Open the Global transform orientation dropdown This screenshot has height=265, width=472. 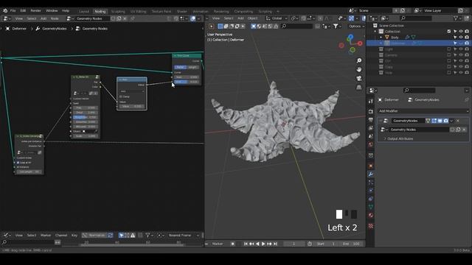click(x=277, y=18)
